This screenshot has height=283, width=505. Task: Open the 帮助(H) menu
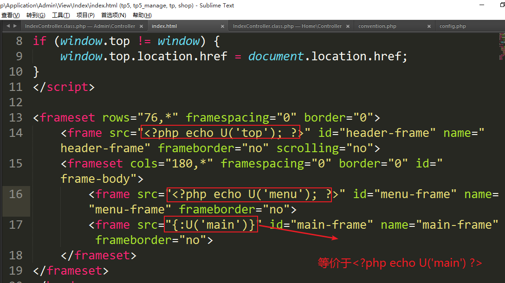(142, 15)
